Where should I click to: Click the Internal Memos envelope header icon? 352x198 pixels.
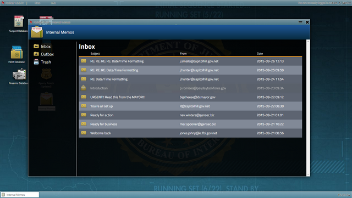pyautogui.click(x=37, y=32)
